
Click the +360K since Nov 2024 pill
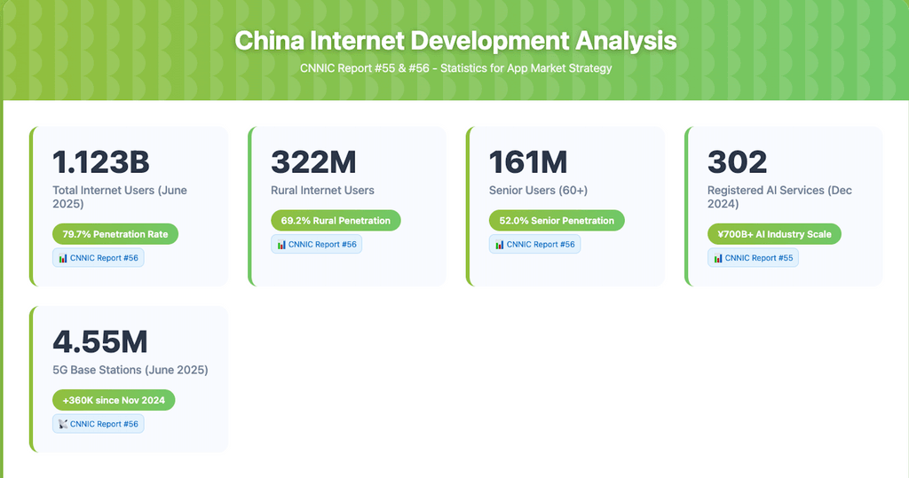coord(114,400)
